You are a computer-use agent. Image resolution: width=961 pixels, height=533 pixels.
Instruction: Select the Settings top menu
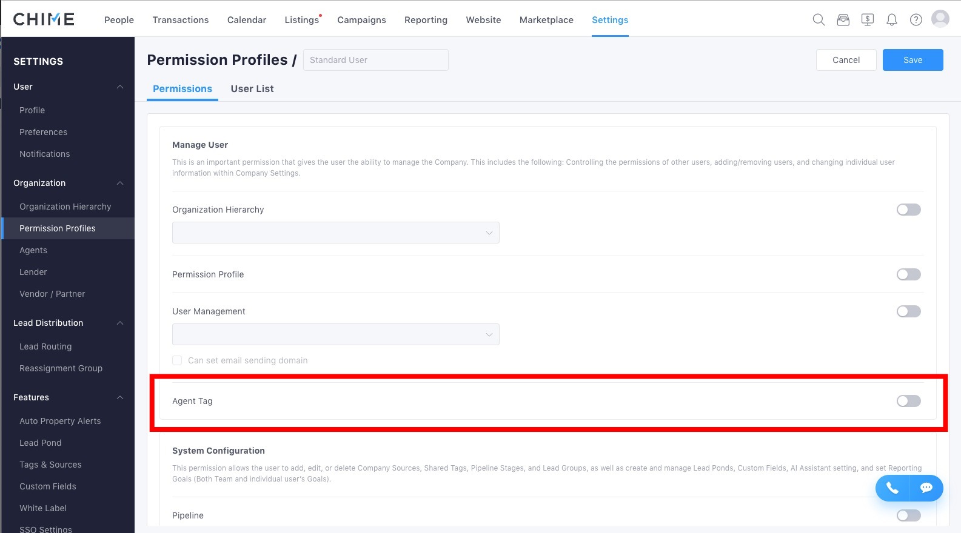coord(610,20)
